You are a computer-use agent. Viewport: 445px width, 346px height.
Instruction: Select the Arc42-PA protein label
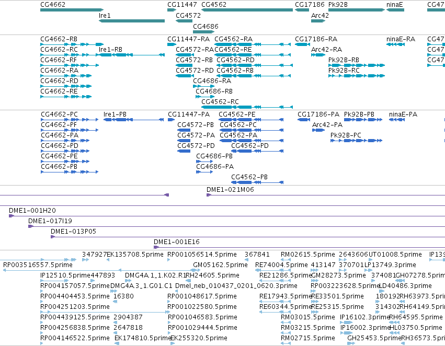(x=327, y=125)
